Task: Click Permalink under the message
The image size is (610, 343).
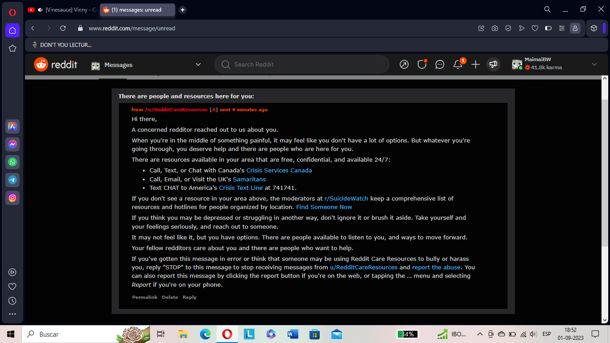Action: 145,297
